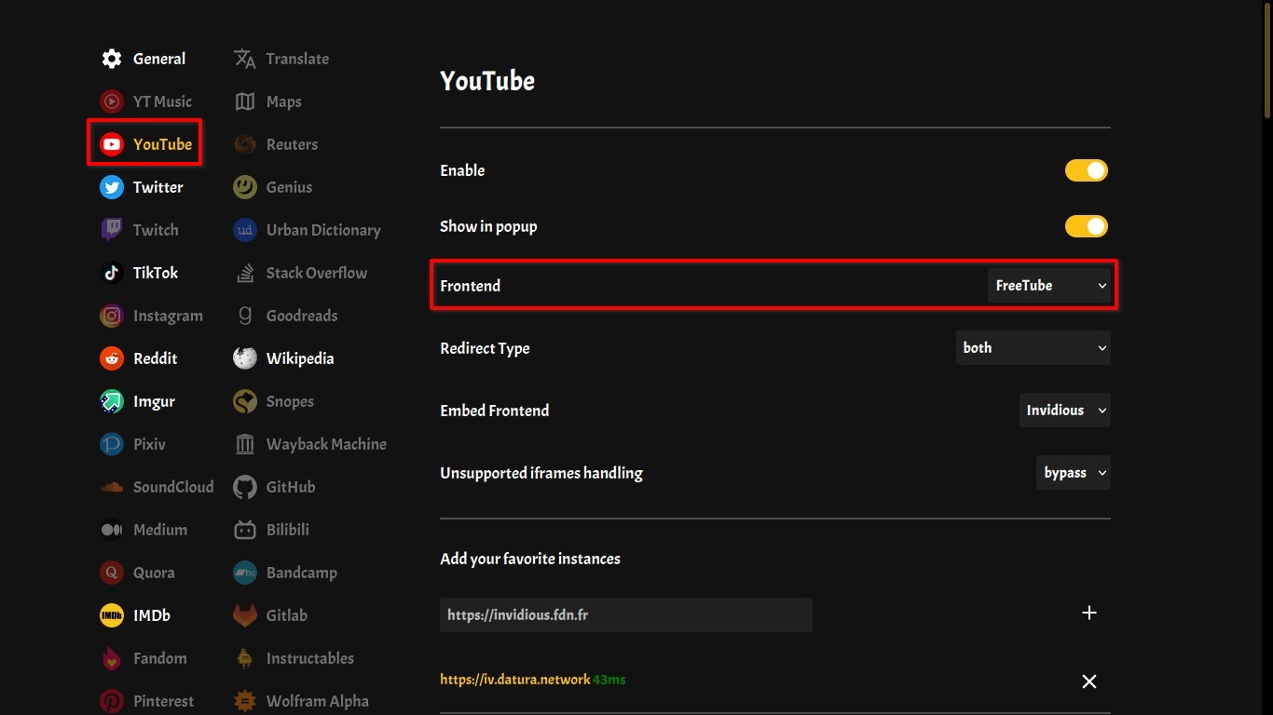Select the Fandom icon

pos(112,658)
